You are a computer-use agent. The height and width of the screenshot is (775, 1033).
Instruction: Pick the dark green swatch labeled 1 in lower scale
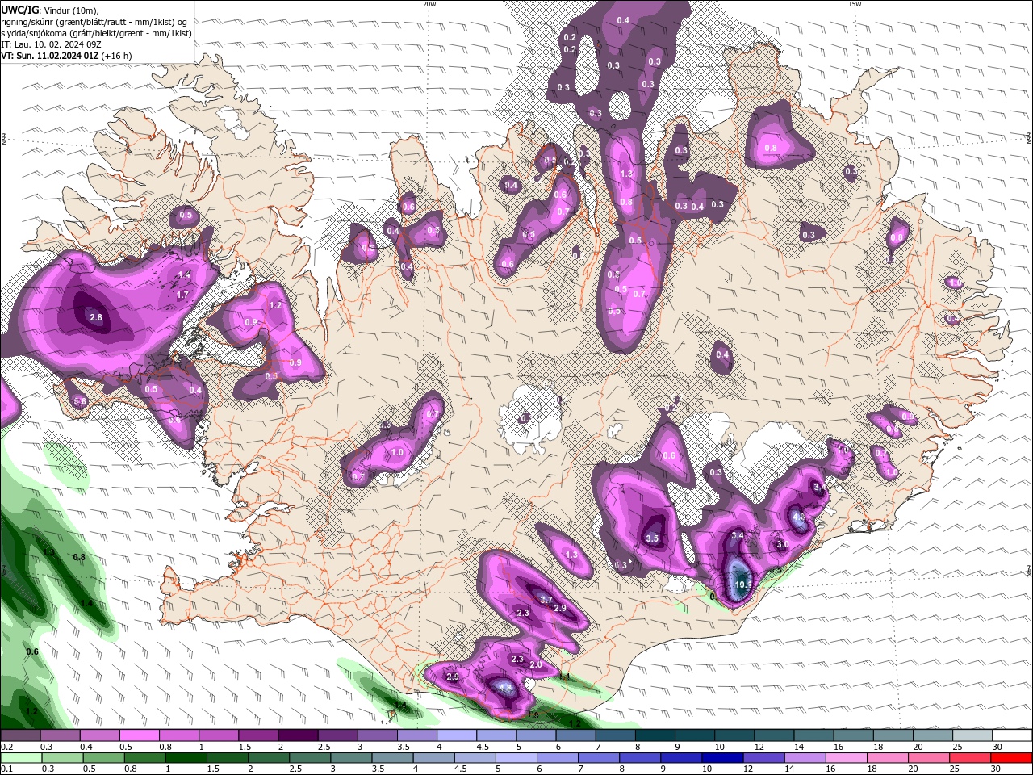pos(187,758)
